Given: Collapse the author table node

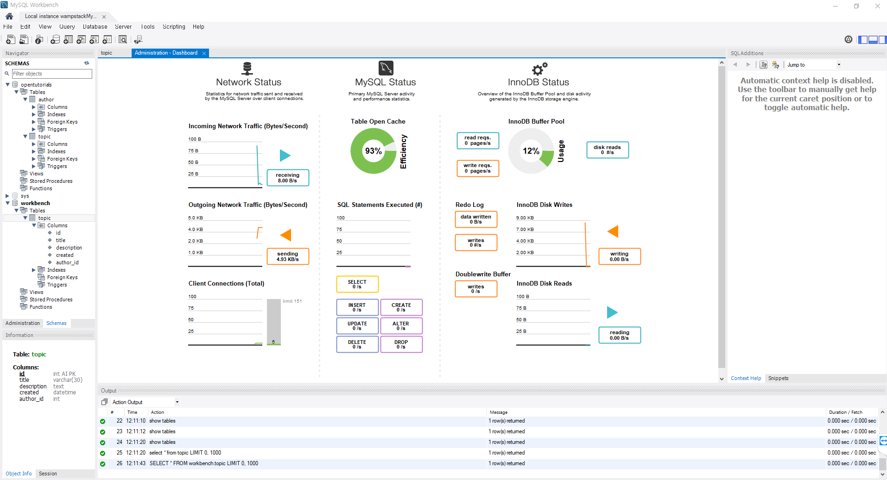Looking at the screenshot, I should (x=25, y=100).
